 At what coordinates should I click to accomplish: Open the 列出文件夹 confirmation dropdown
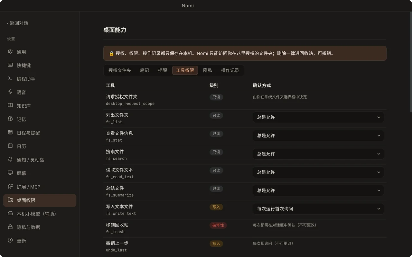[318, 117]
